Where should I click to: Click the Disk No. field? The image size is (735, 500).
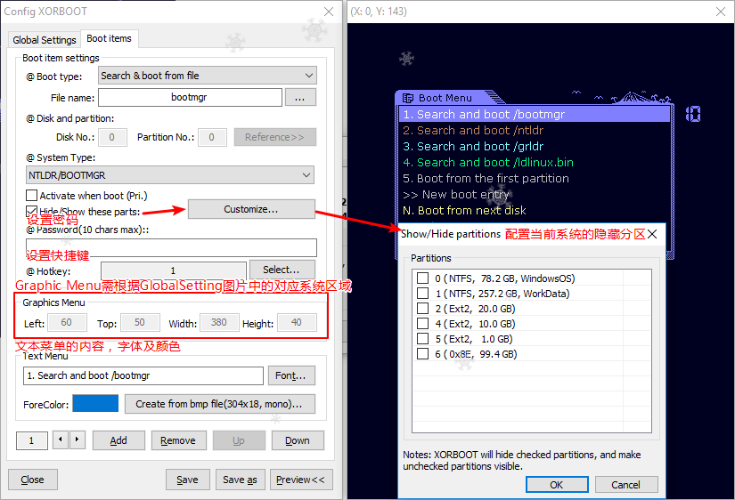(x=112, y=137)
